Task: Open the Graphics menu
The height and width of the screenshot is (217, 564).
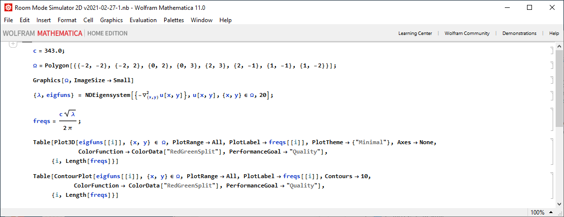Action: [111, 20]
